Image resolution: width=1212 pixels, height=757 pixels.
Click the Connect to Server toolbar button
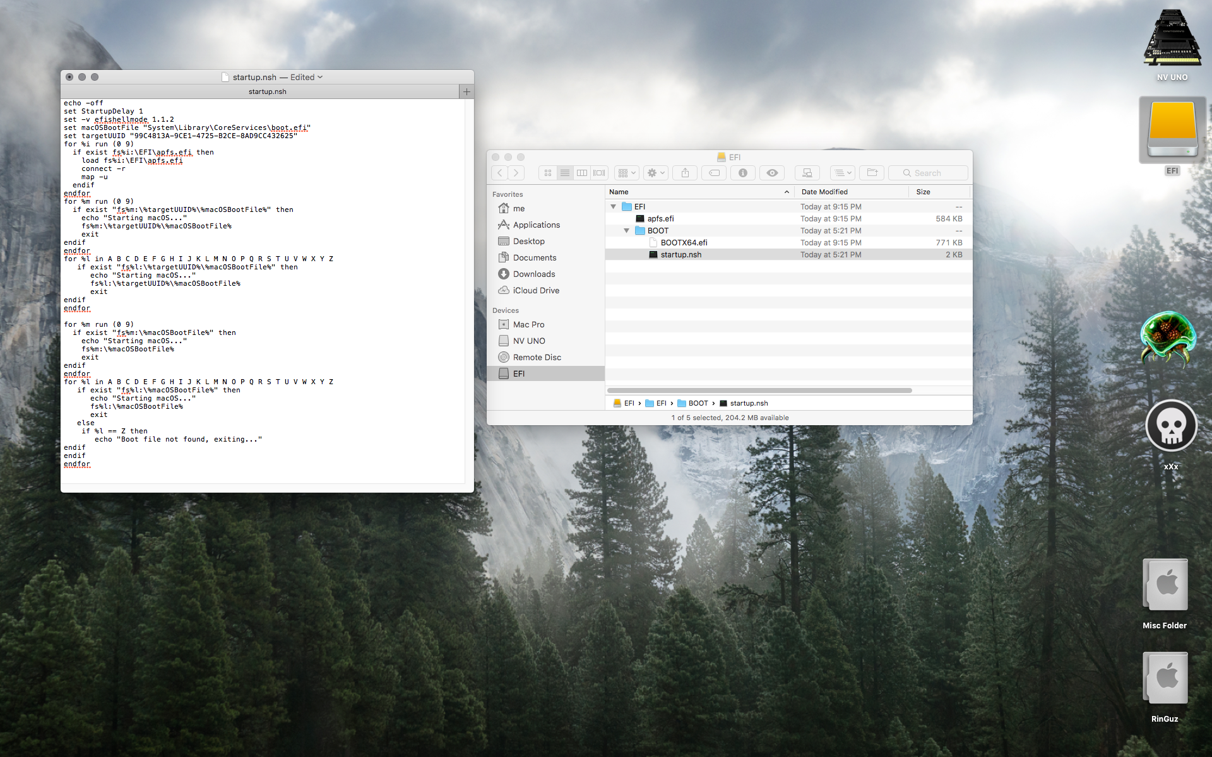point(807,173)
